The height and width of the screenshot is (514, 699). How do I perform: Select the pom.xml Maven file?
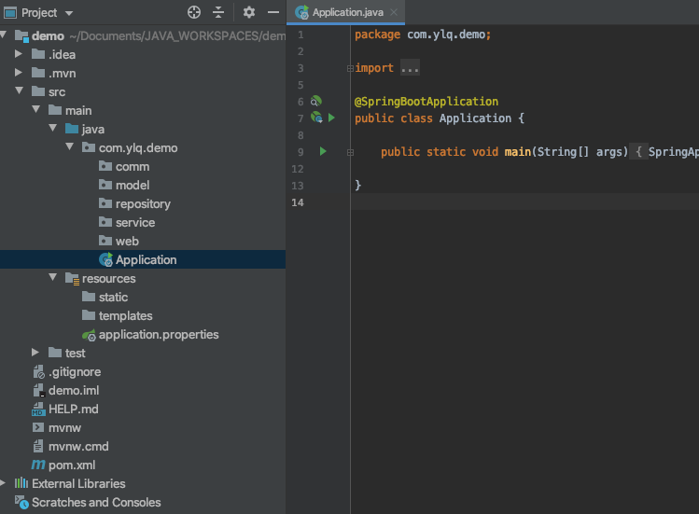tap(71, 465)
